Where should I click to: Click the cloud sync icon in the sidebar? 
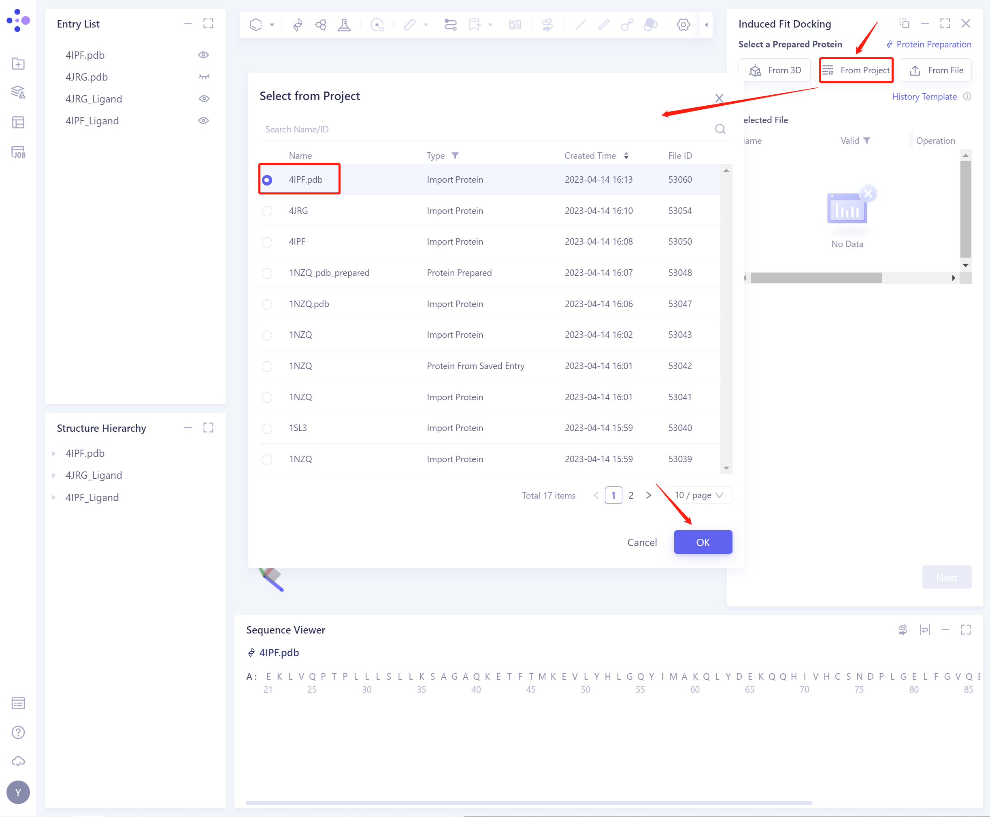pos(18,761)
